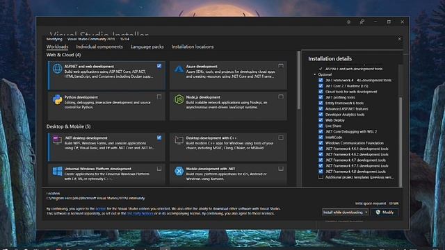Toggle the theme sun icon in the title bar
This screenshot has height=250, width=445.
(348, 22)
